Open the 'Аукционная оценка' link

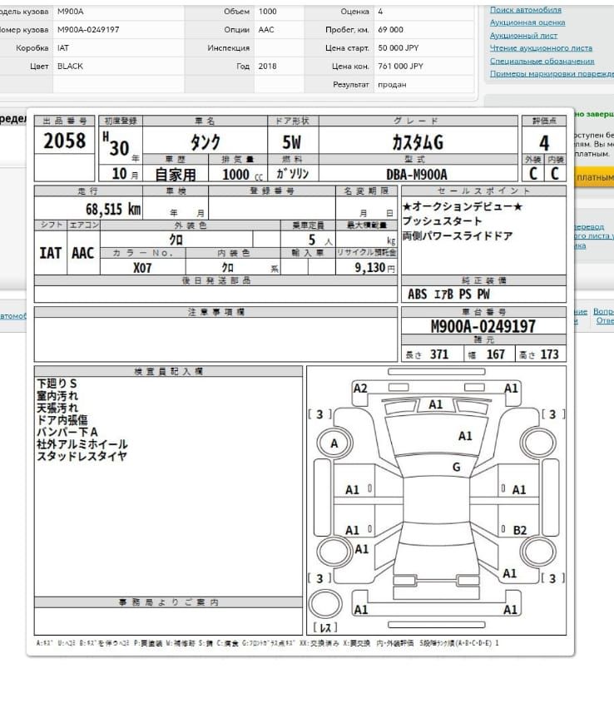pyautogui.click(x=527, y=23)
